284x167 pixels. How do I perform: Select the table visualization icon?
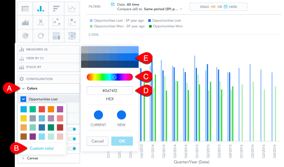pyautogui.click(x=26, y=8)
